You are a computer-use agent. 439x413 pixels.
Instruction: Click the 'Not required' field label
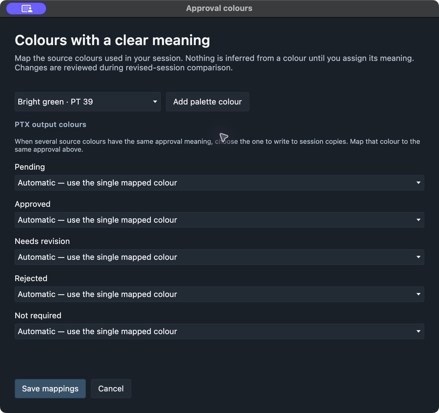[38, 316]
